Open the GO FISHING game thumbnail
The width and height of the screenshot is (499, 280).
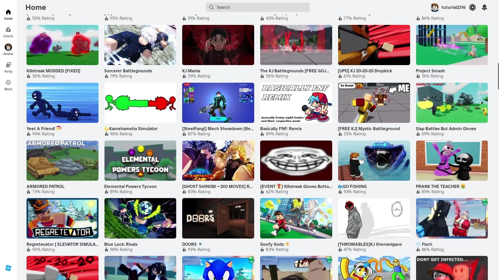pyautogui.click(x=374, y=160)
